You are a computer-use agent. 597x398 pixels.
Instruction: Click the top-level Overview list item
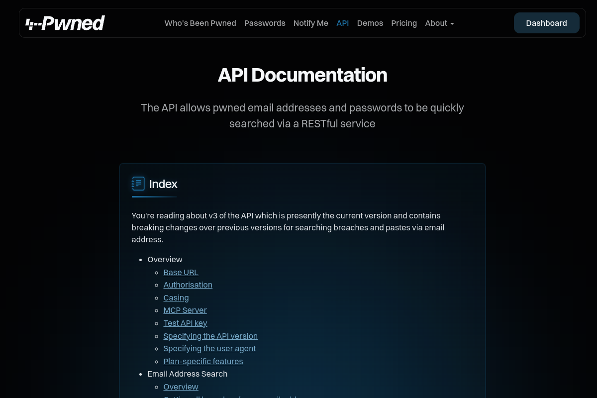click(x=165, y=259)
